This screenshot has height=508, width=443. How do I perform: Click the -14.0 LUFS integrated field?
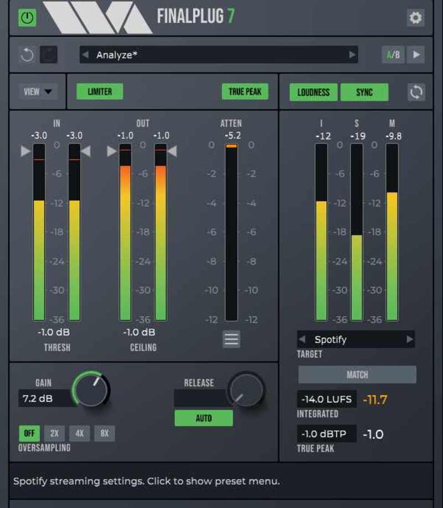pos(327,399)
